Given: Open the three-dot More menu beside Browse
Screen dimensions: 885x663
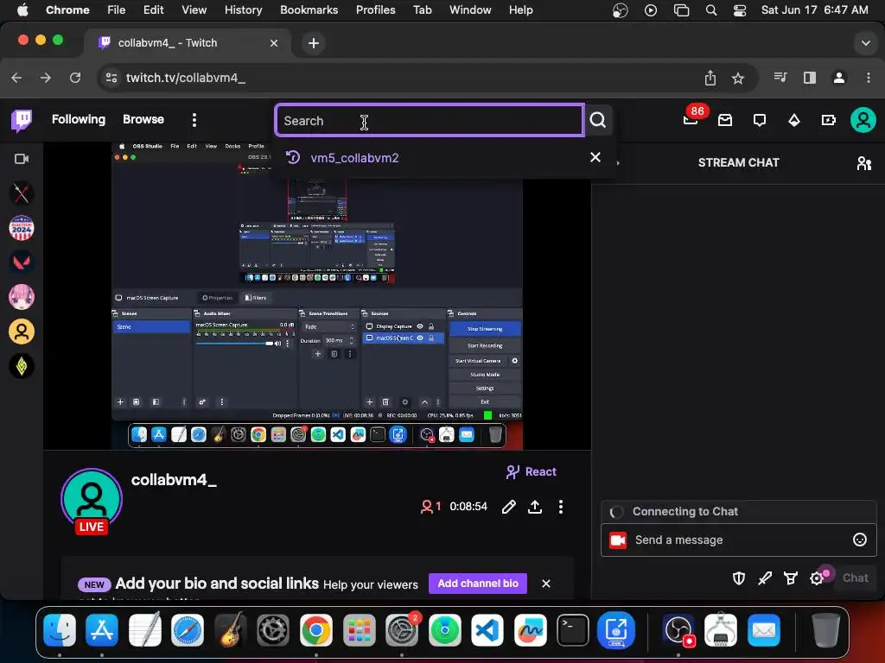Looking at the screenshot, I should tap(194, 119).
